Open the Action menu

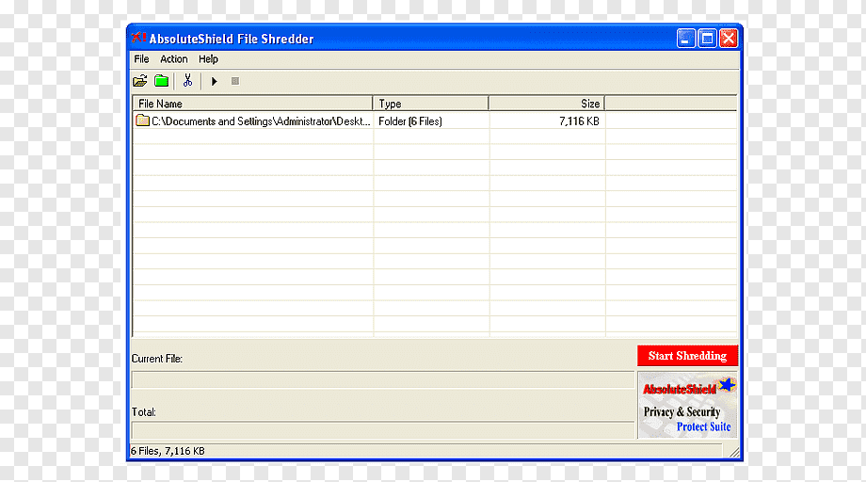174,59
